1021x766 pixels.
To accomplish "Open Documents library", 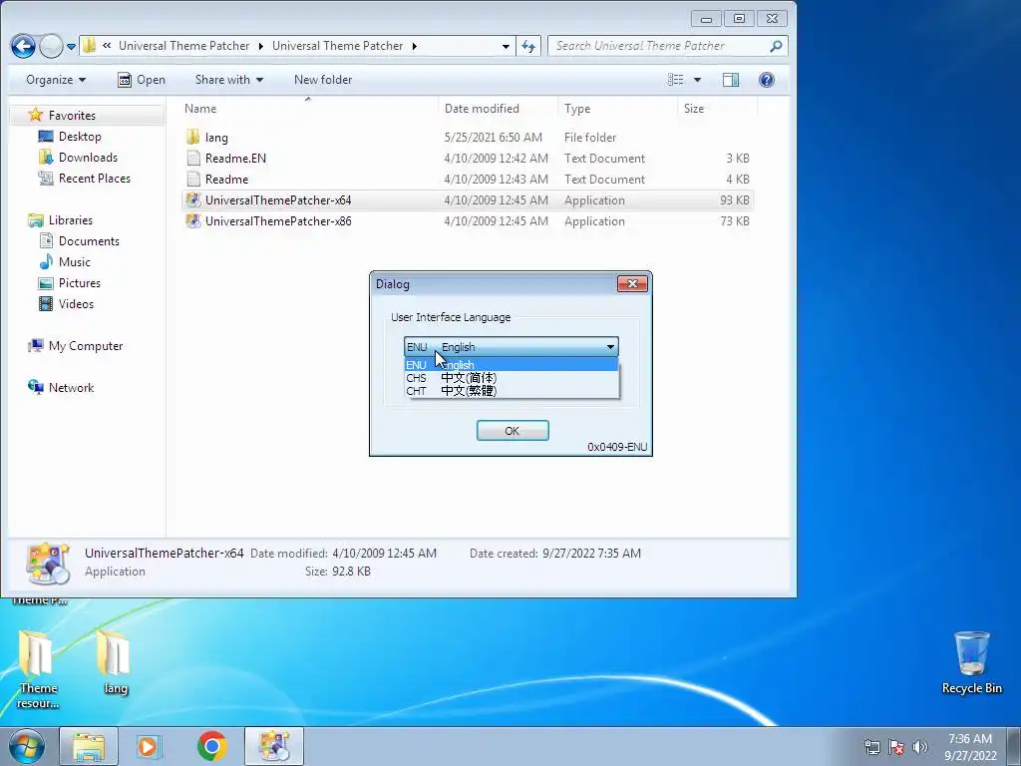I will coord(89,241).
